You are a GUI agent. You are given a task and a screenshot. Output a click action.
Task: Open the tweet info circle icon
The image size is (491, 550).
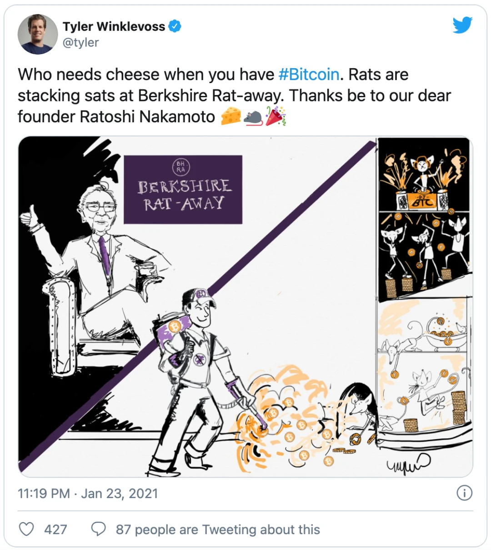coord(464,493)
